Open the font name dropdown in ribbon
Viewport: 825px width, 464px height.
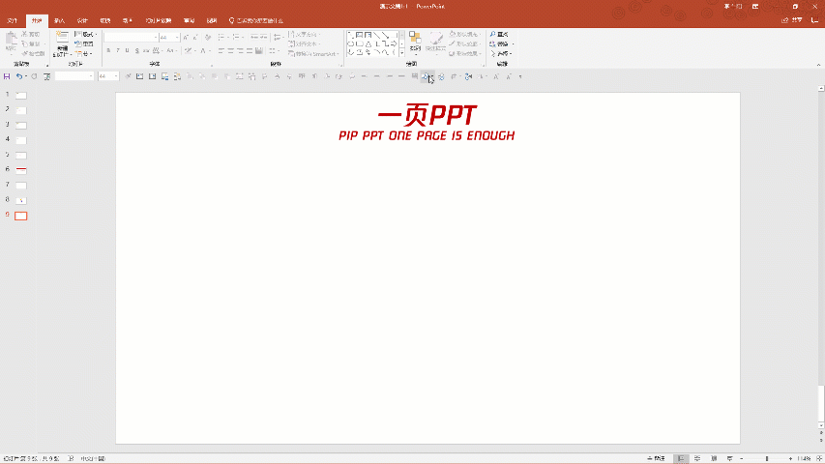point(154,37)
